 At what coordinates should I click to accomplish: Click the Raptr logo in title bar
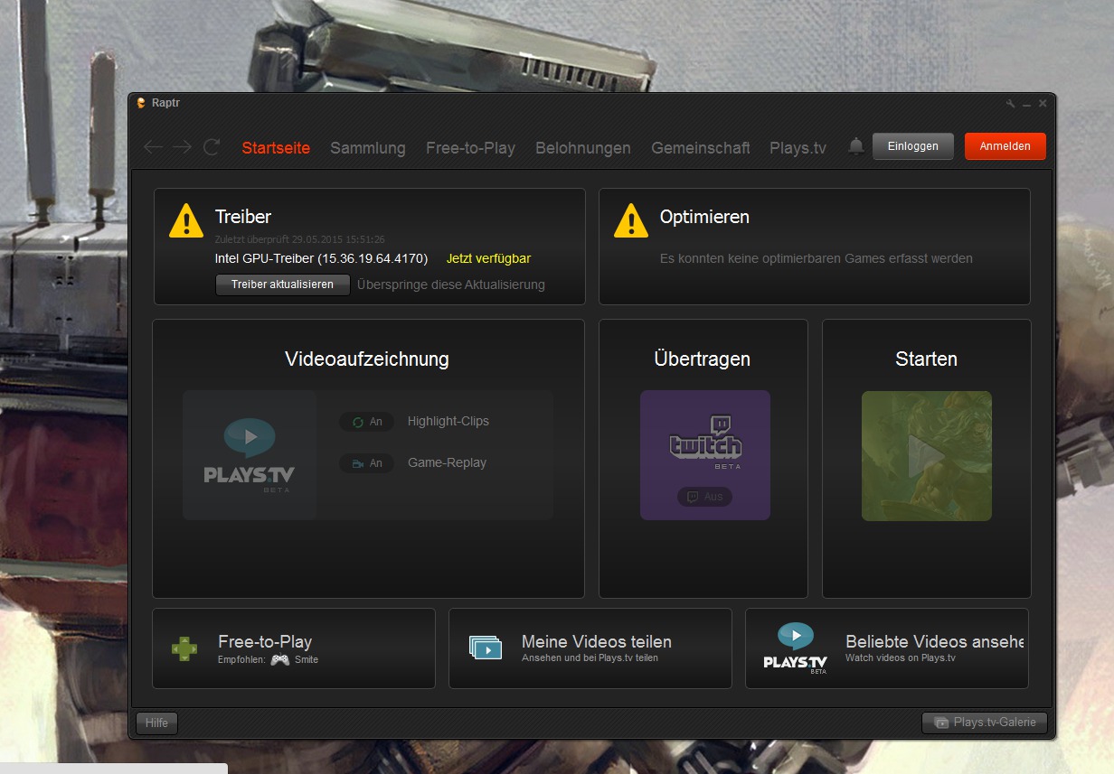click(141, 103)
